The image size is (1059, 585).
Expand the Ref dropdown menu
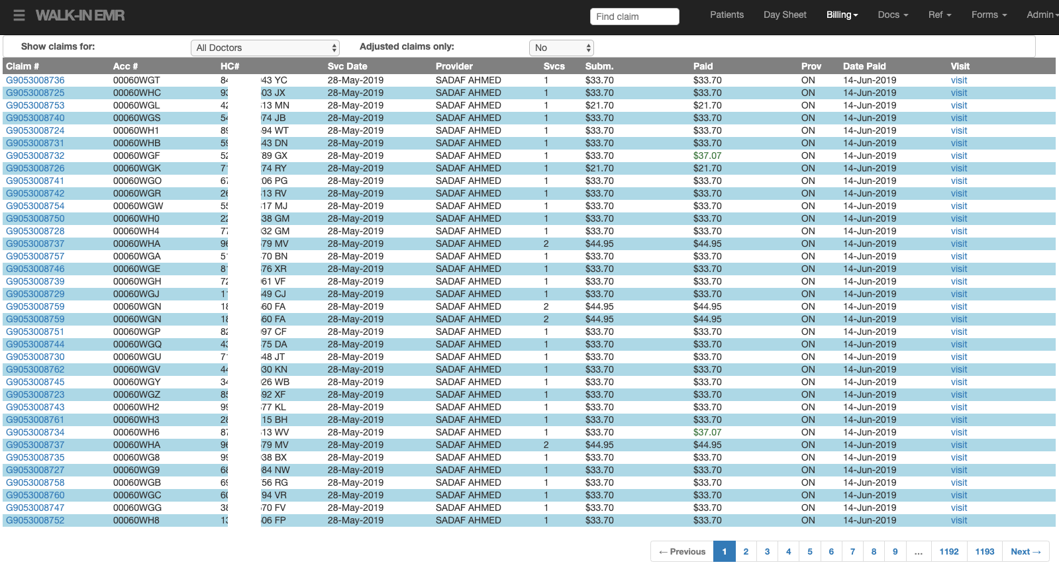pyautogui.click(x=940, y=15)
